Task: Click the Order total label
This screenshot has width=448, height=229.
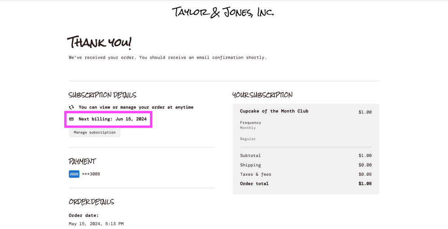Action: tap(254, 184)
